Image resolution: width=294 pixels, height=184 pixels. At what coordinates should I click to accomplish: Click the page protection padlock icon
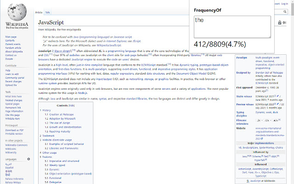(280, 23)
